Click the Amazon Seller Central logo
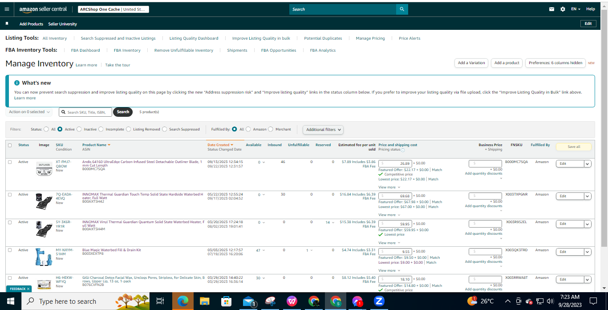Screen dimensions: 608x310 click(43, 9)
